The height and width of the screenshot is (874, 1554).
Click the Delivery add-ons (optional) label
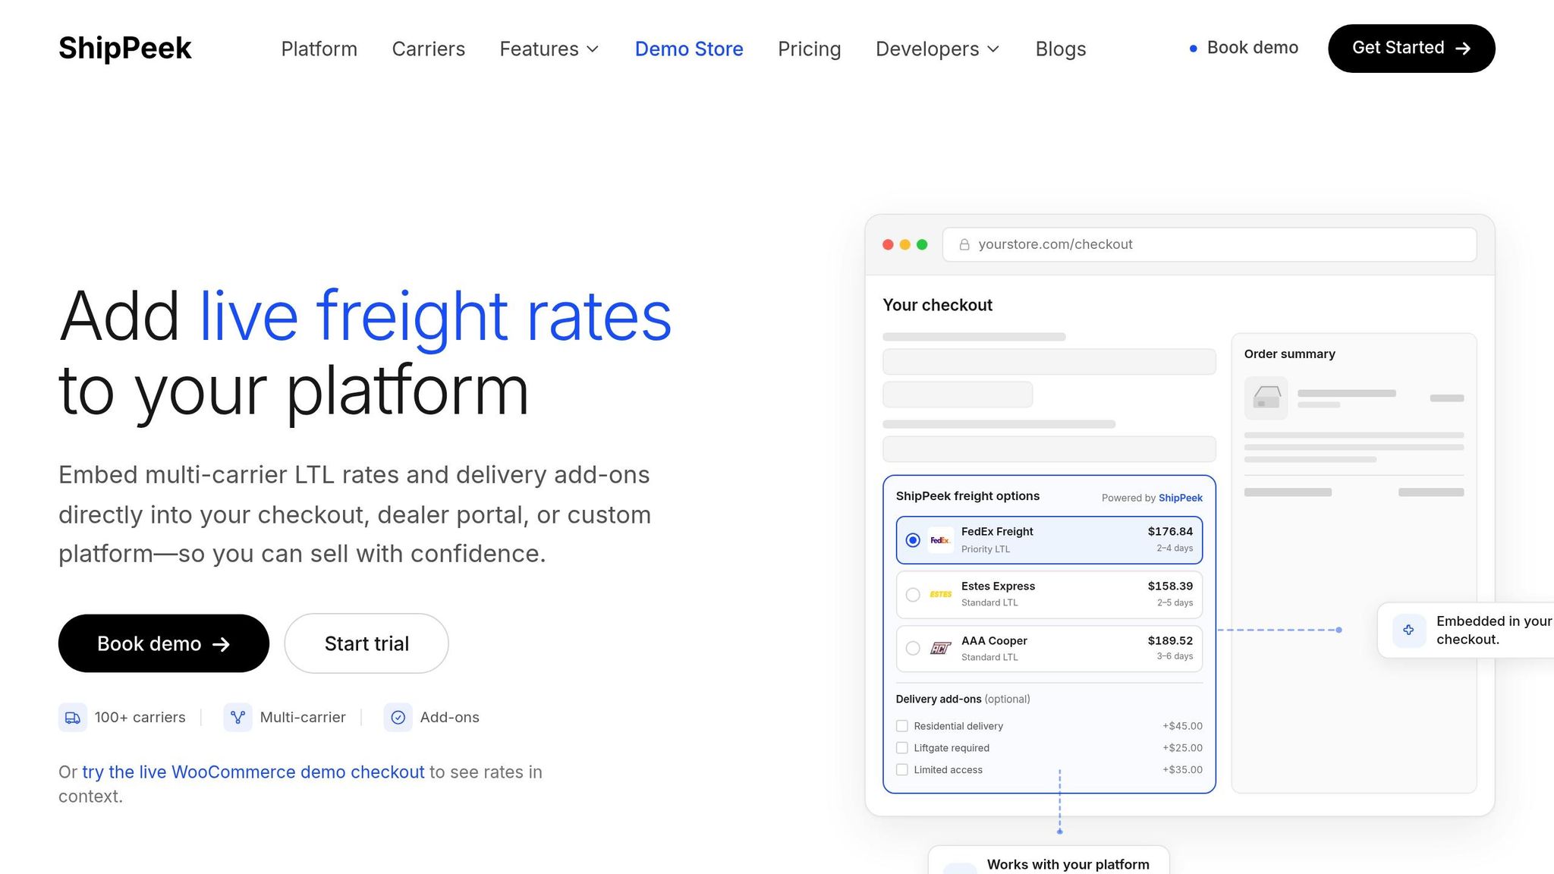963,699
